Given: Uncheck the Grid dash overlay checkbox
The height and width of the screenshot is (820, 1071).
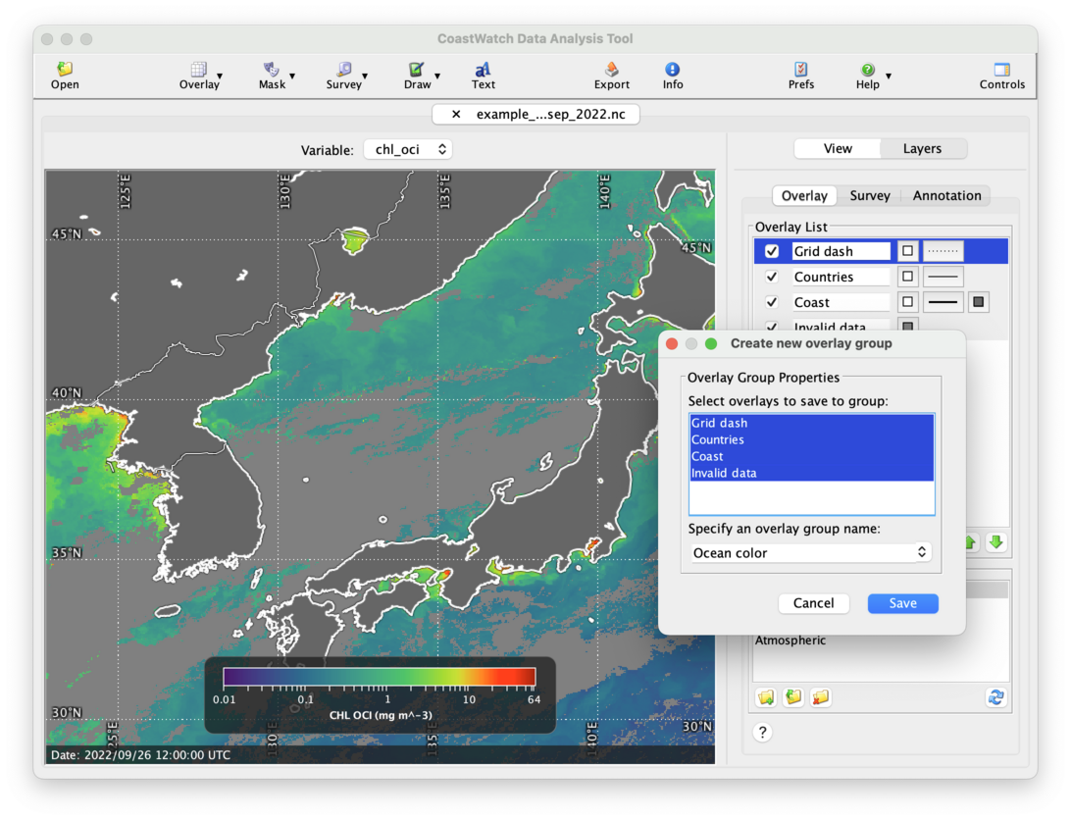Looking at the screenshot, I should 772,252.
